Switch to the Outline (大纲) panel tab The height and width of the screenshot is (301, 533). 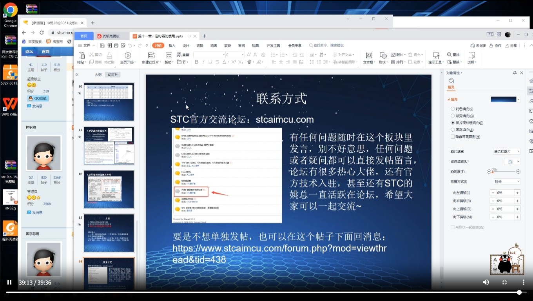pyautogui.click(x=98, y=74)
